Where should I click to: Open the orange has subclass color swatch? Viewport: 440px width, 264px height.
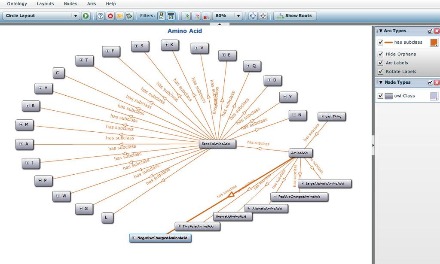(x=434, y=42)
